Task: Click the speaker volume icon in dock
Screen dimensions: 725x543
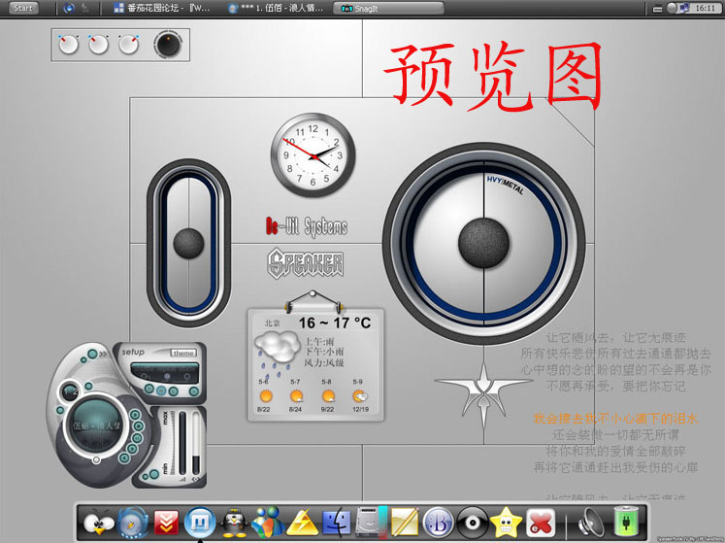Action: (591, 524)
